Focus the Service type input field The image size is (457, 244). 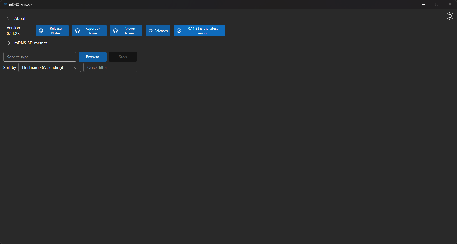pyautogui.click(x=40, y=57)
